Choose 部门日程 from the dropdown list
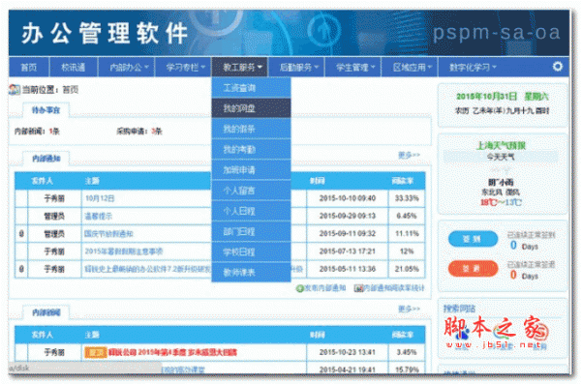This screenshot has height=384, width=581. tap(251, 231)
